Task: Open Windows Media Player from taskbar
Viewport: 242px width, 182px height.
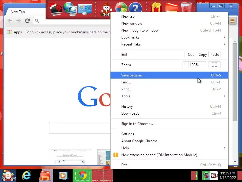Action: coord(63,176)
